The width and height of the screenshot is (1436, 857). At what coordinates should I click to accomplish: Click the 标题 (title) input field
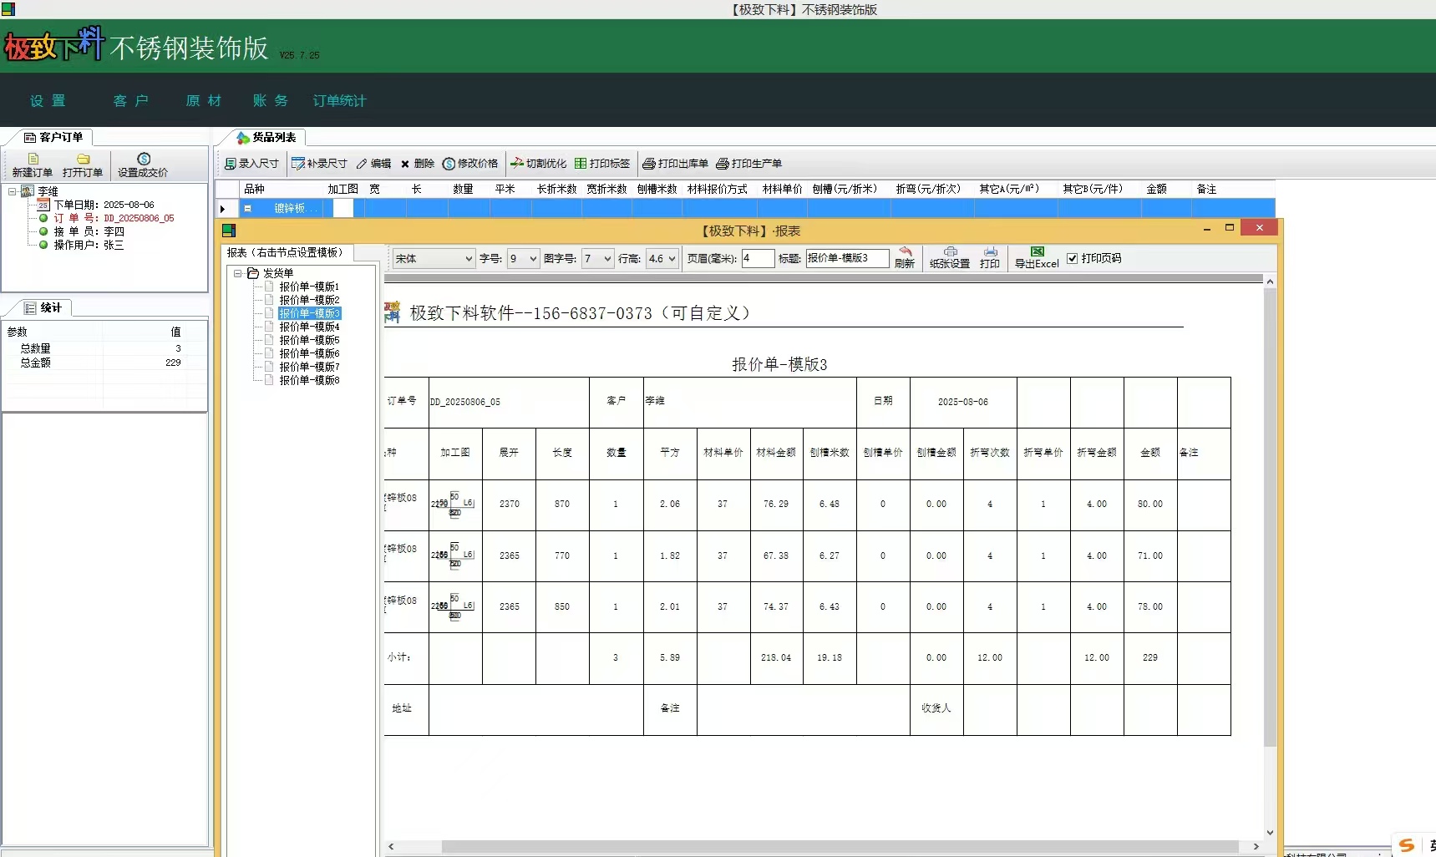[847, 258]
